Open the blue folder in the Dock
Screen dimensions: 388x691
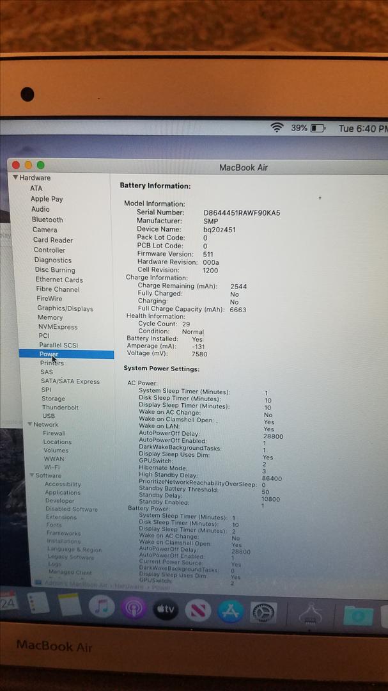(358, 616)
